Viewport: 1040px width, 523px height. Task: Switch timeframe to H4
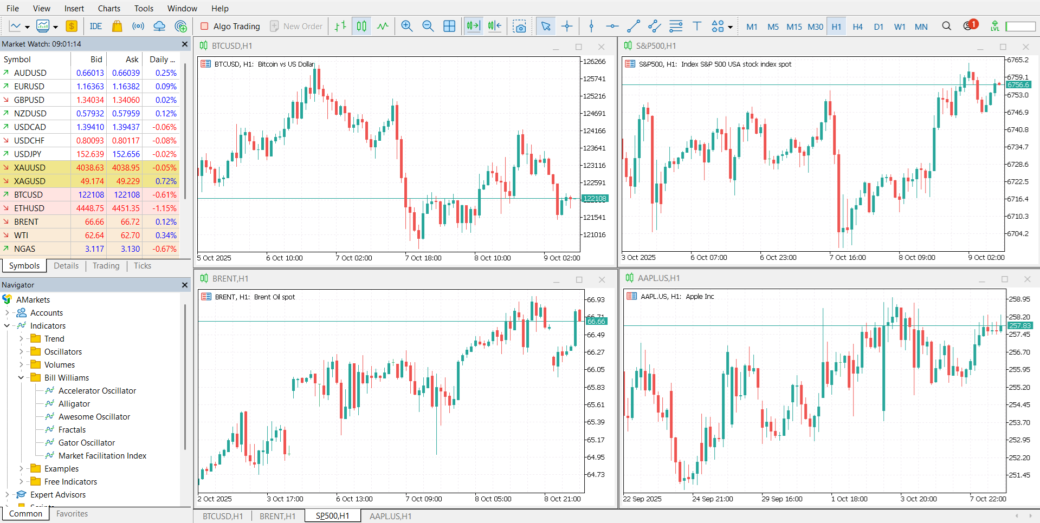(857, 27)
